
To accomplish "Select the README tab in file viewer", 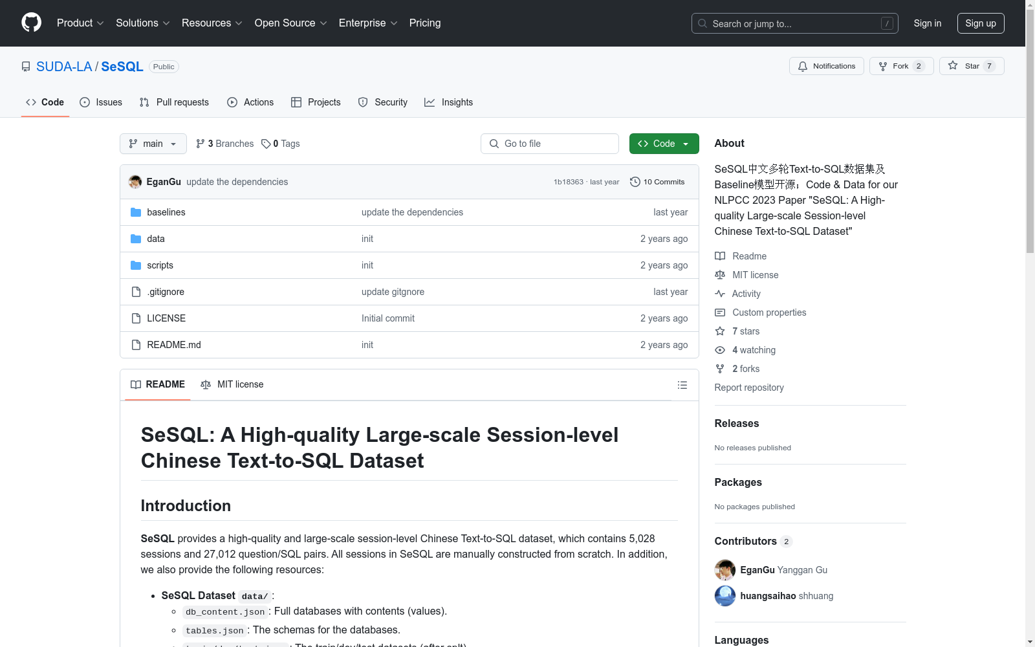I will coord(158,384).
